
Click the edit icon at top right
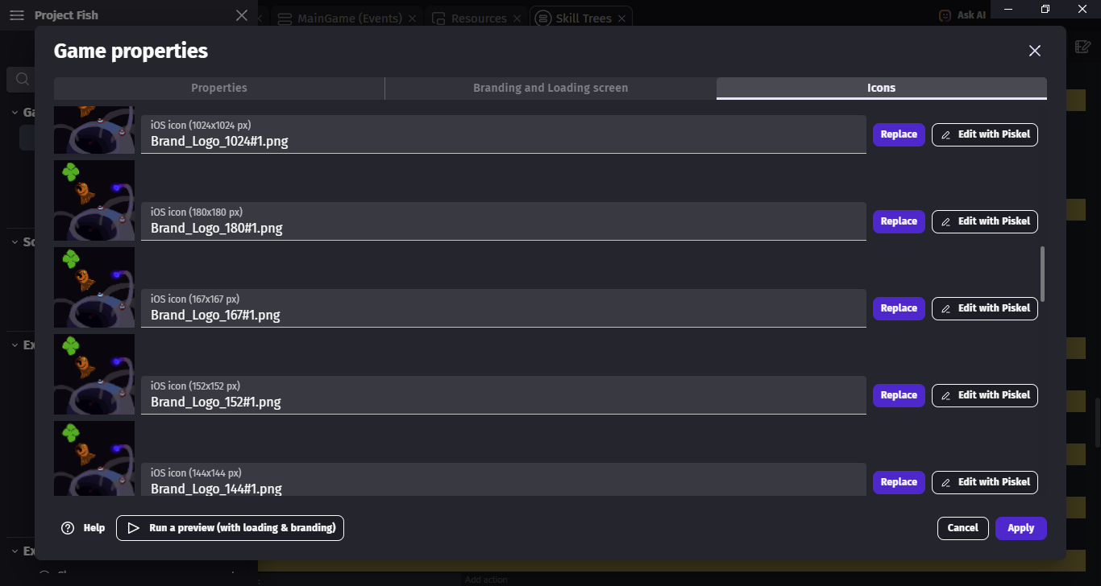point(1083,47)
